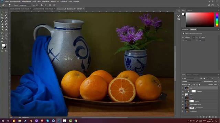Switch to the Контуры tab
This screenshot has height=123, width=220.
tap(196, 75)
